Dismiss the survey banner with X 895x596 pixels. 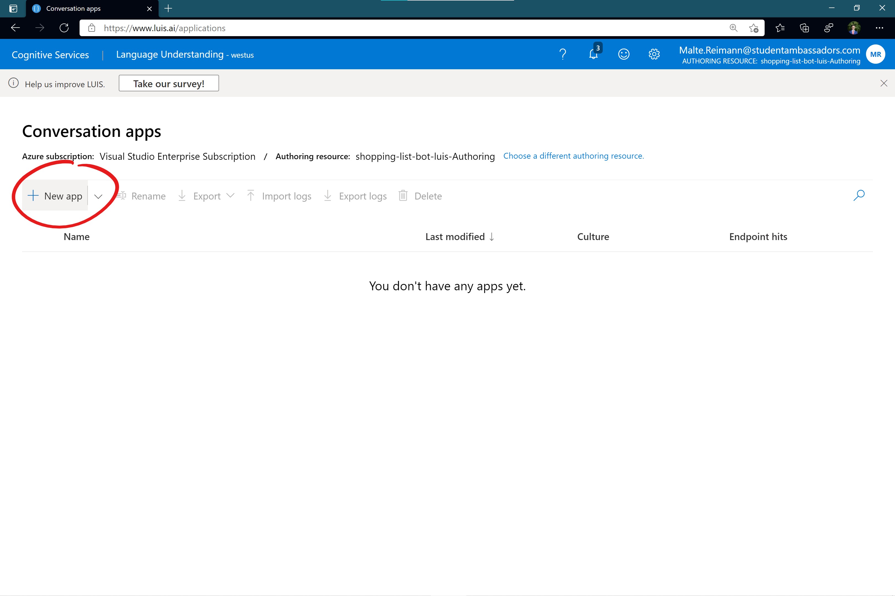coord(884,83)
